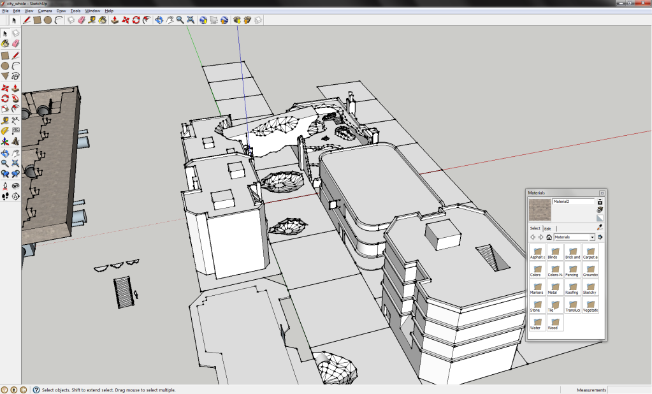
Task: Click the Share Model upload icon
Action: tap(247, 20)
